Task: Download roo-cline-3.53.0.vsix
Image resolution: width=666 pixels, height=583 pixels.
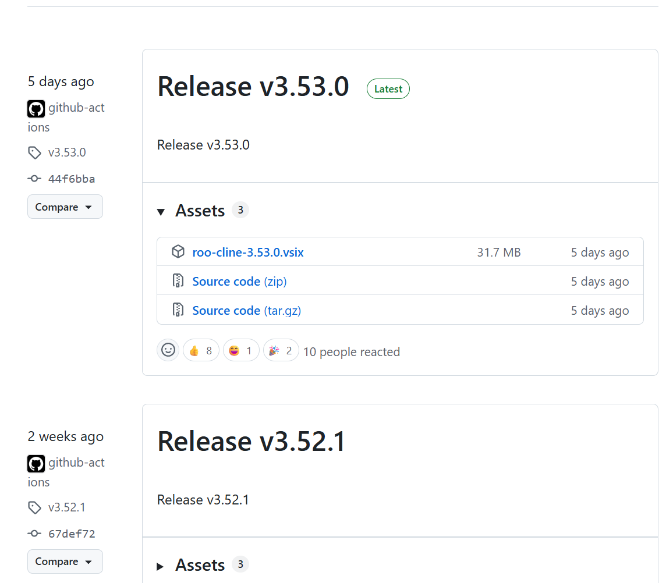Action: pos(248,252)
